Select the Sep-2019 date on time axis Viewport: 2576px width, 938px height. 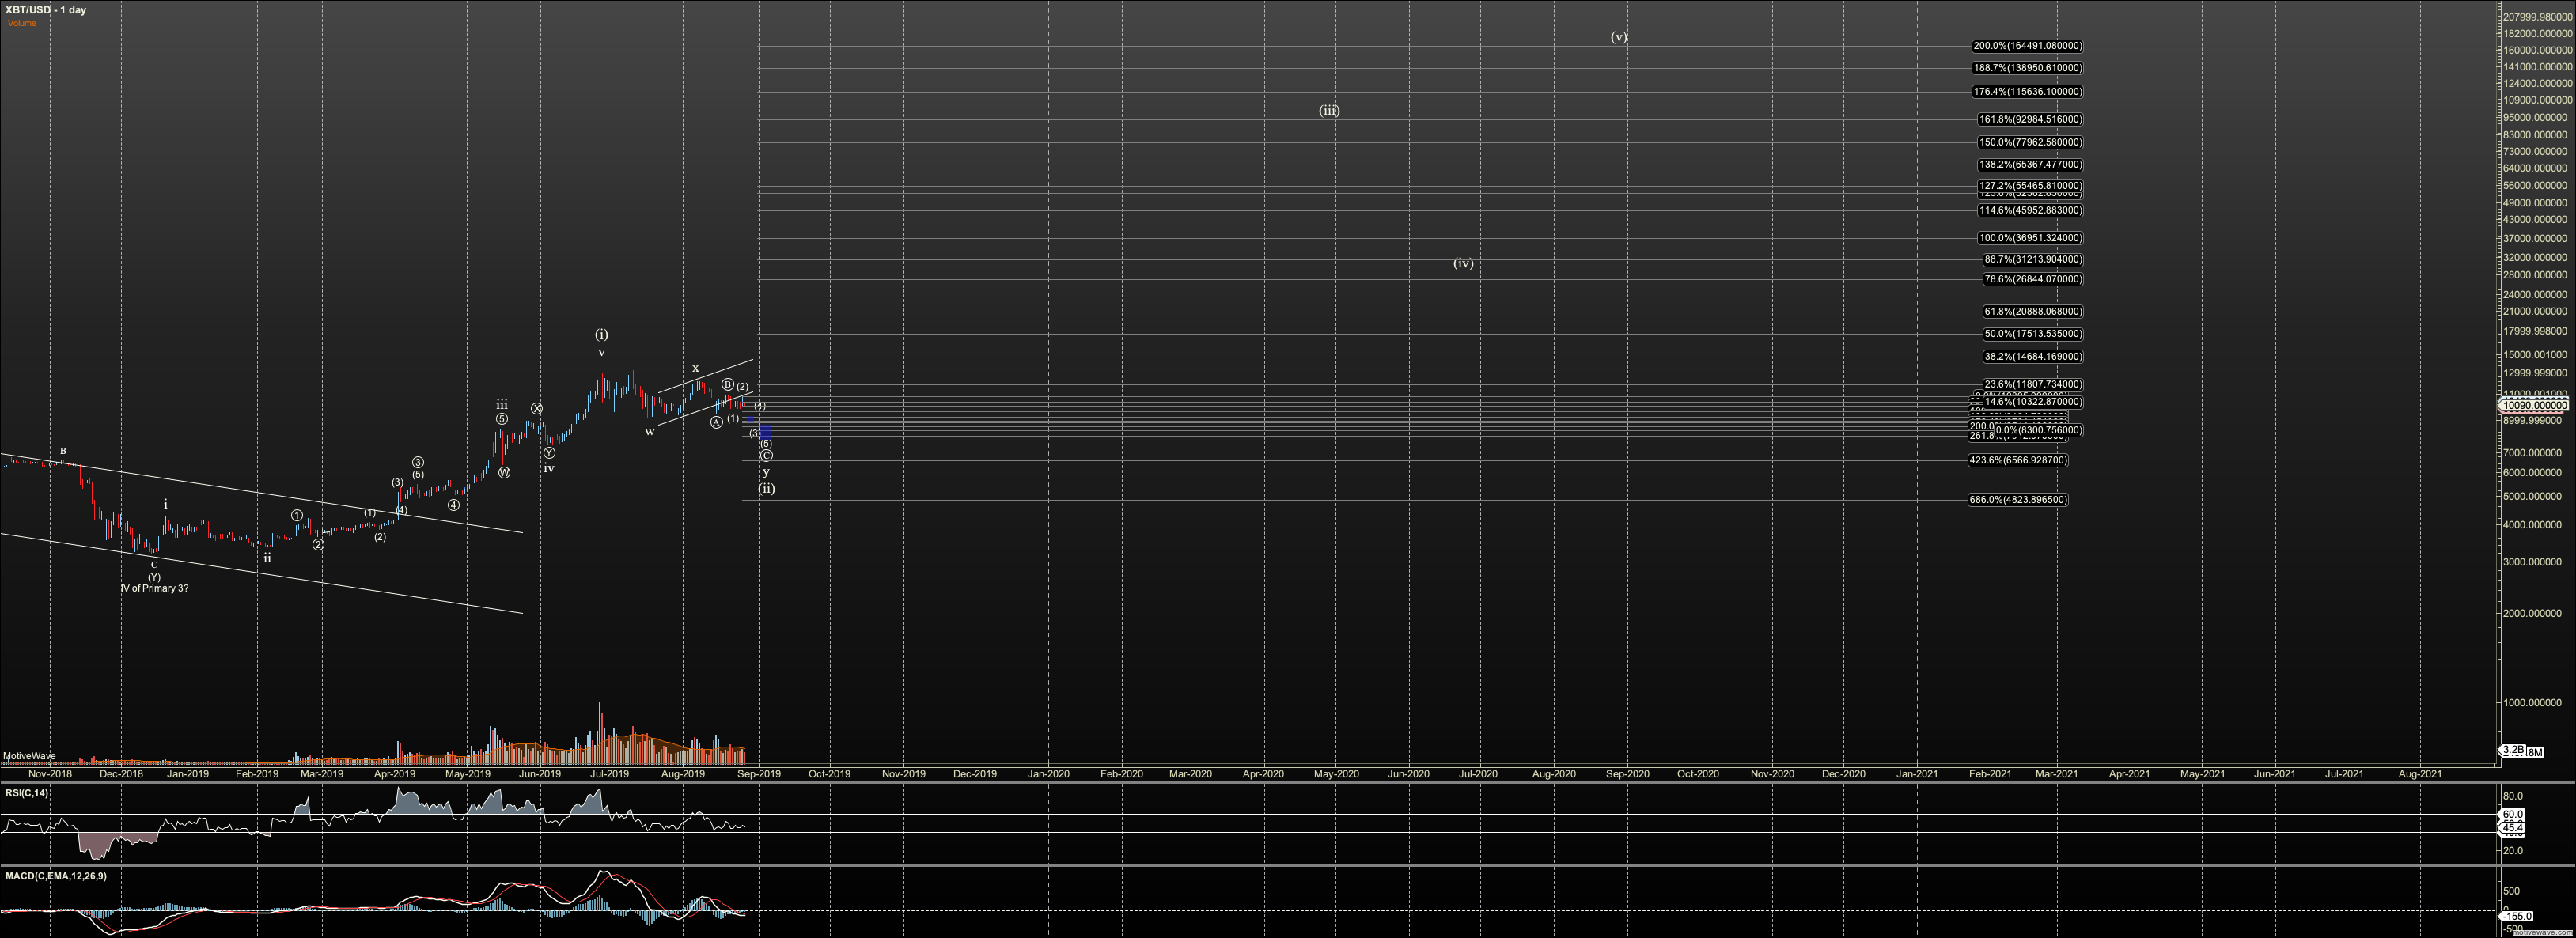pos(759,774)
